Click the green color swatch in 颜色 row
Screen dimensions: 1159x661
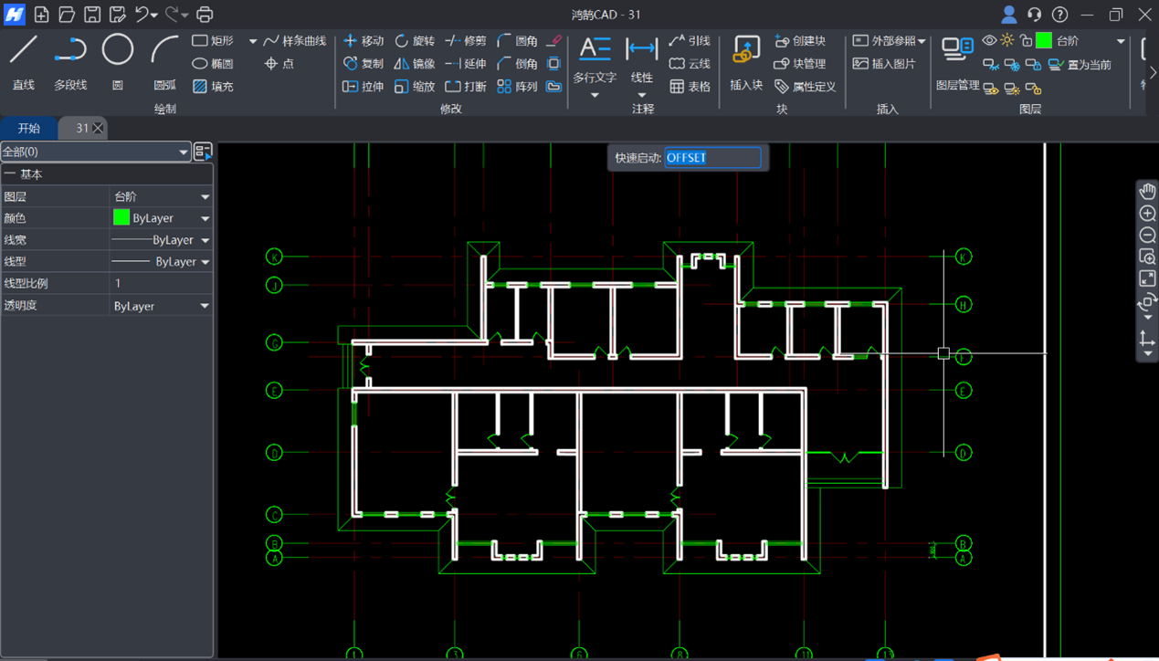[x=121, y=218]
